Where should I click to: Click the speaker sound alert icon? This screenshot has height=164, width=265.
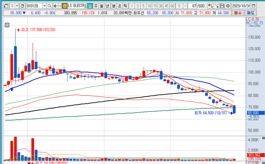click(55, 6)
